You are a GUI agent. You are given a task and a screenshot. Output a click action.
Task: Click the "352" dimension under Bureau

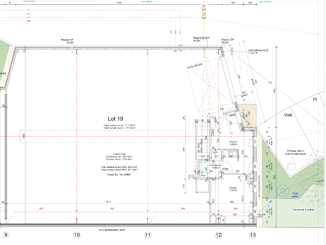pos(232,202)
